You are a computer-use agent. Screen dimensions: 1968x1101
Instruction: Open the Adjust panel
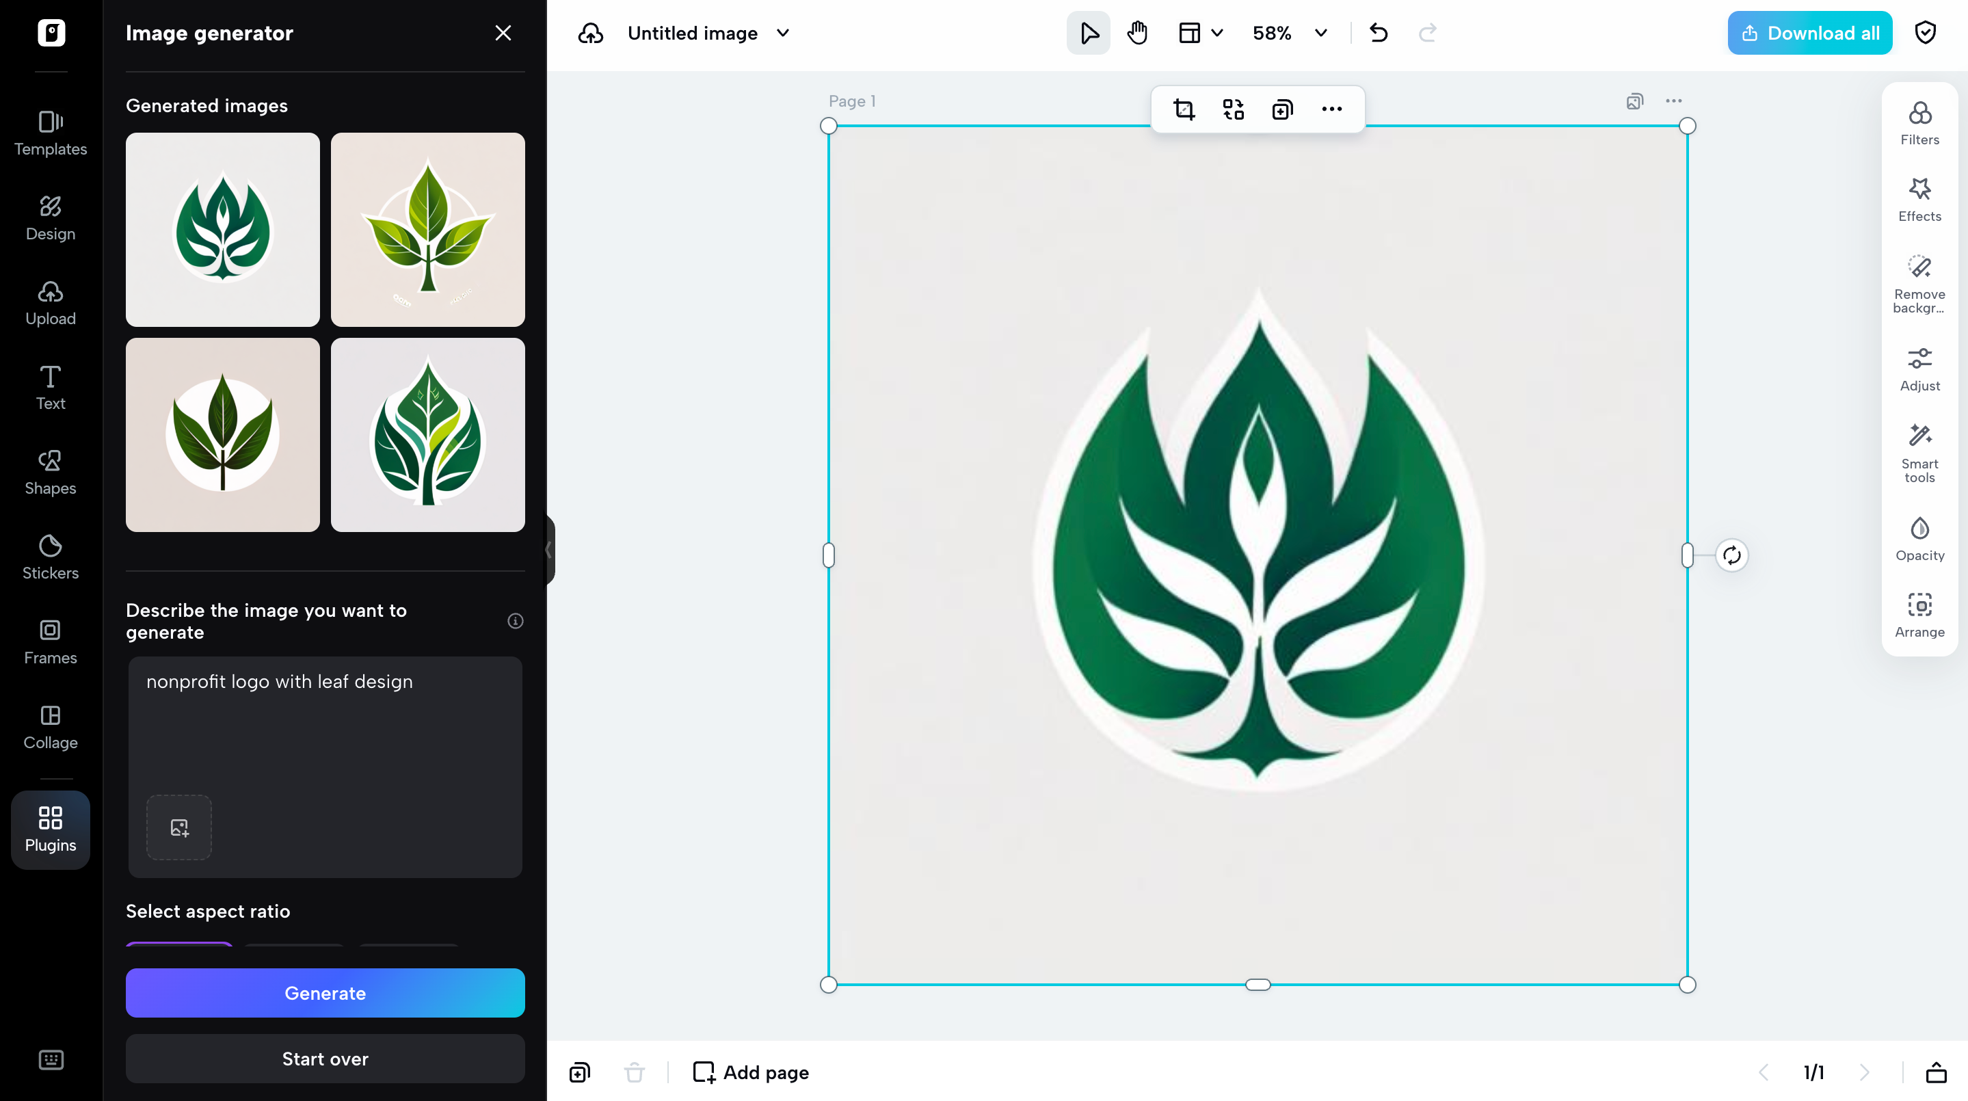(x=1920, y=367)
